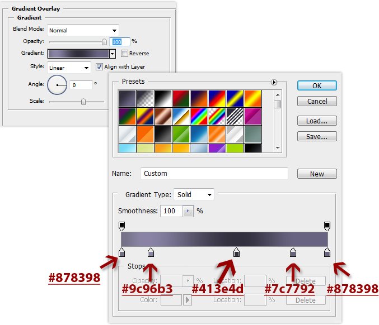Open the gradient picker dropdown arrow
379x325 pixels.
(113, 54)
